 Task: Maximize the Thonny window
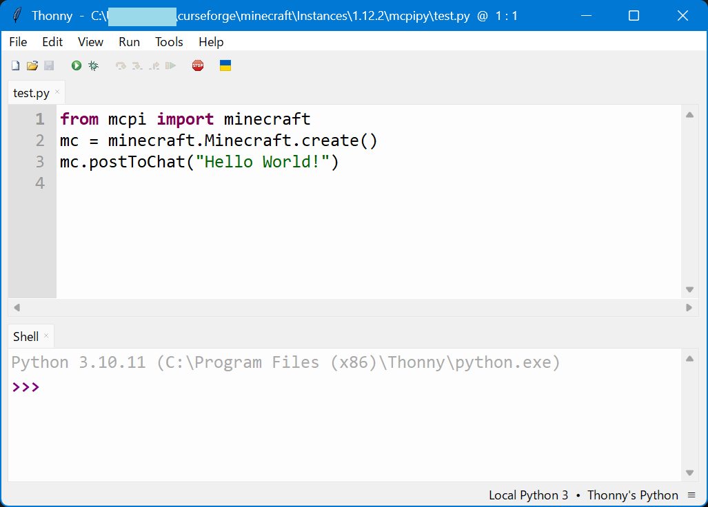[634, 16]
